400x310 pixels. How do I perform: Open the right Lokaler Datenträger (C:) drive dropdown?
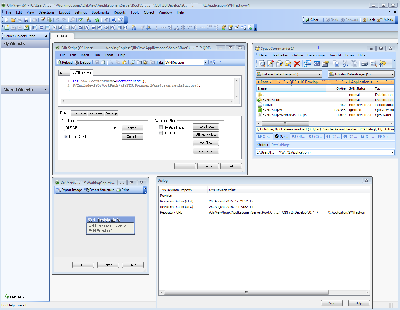[392, 74]
